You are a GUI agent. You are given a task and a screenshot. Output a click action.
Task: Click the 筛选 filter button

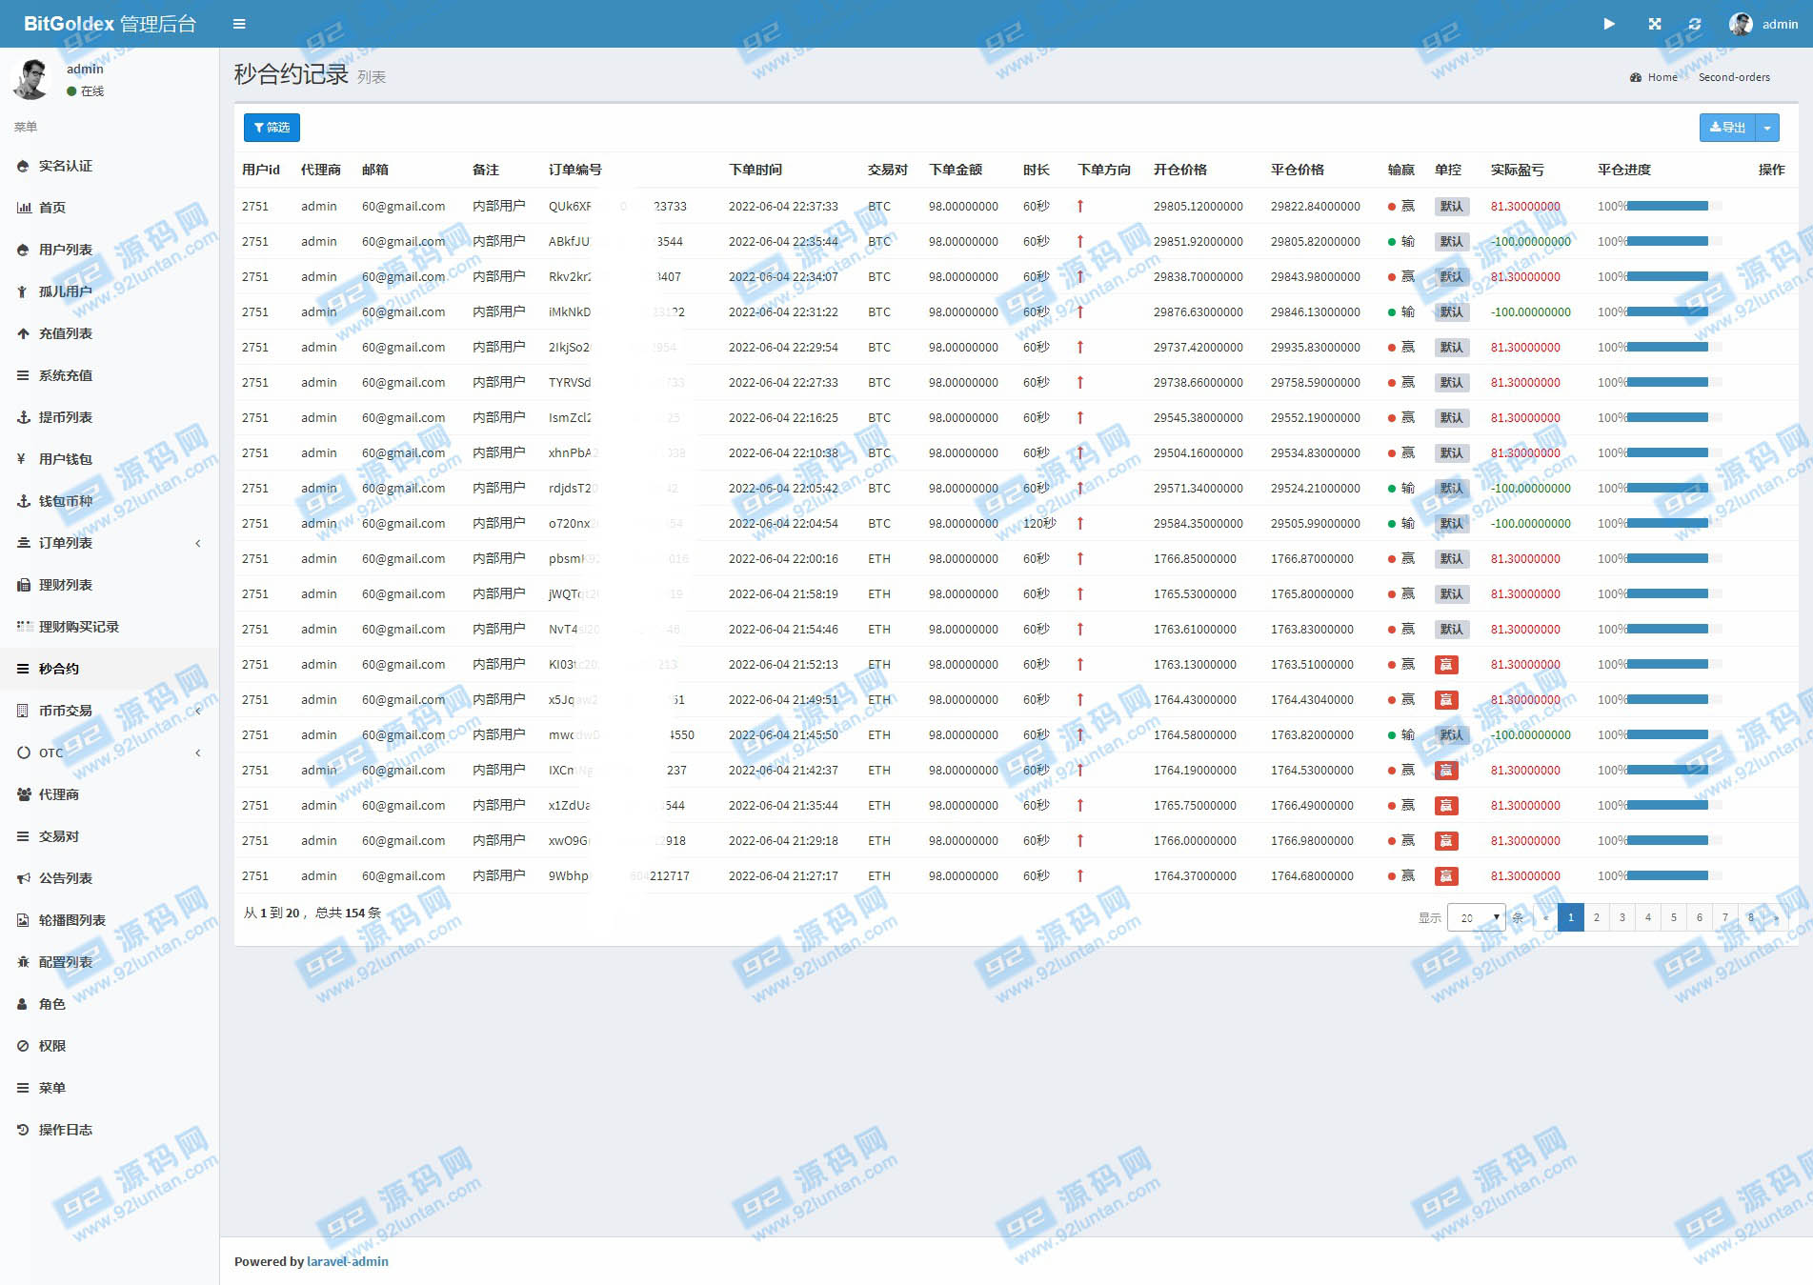(272, 128)
